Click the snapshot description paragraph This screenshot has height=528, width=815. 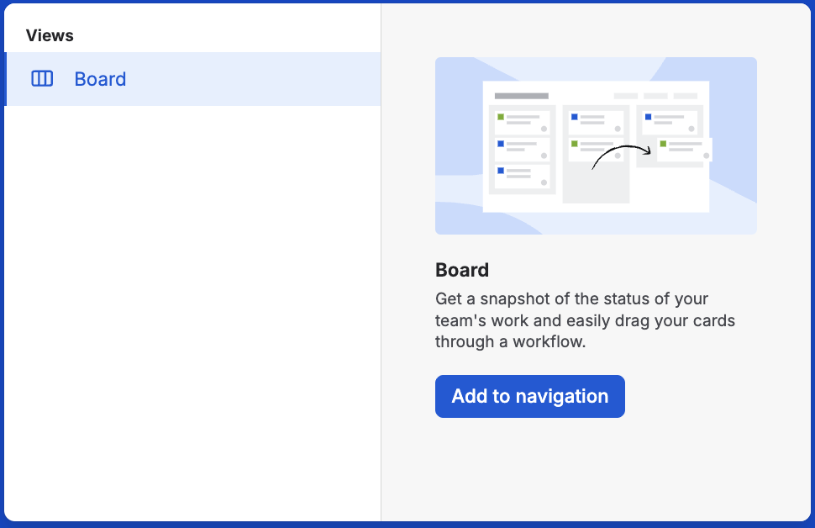coord(585,320)
